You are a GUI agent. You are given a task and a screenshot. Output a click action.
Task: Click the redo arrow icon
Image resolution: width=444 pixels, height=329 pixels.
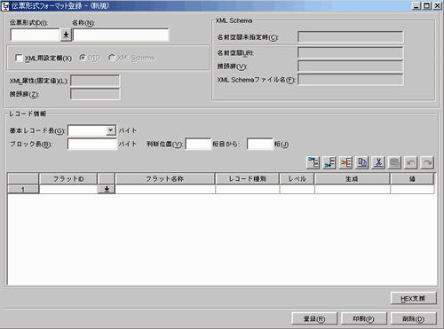coord(427,162)
